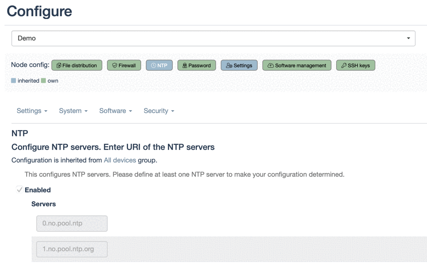Click the Firewall shield icon
Screen dimensions: 427x278
(x=115, y=65)
